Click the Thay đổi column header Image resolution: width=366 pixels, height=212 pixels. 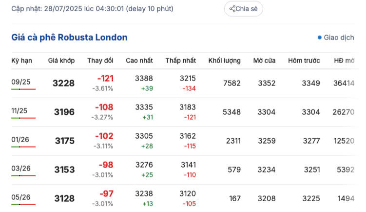pyautogui.click(x=100, y=61)
